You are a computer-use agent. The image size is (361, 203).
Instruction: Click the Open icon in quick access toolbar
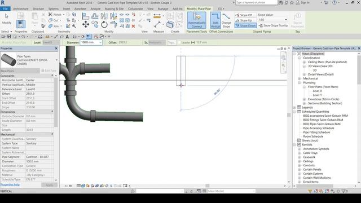pos(3,37)
